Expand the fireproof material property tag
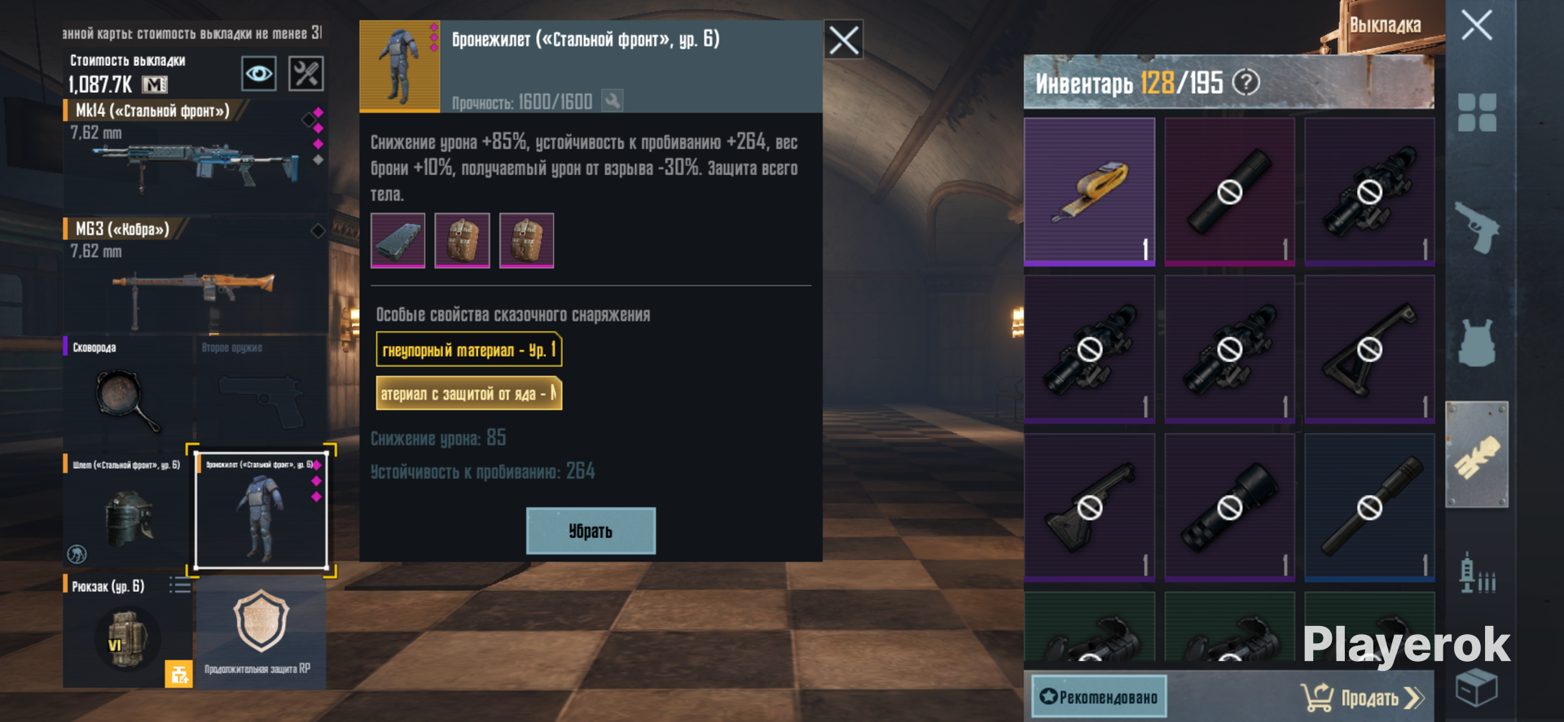 (x=468, y=350)
